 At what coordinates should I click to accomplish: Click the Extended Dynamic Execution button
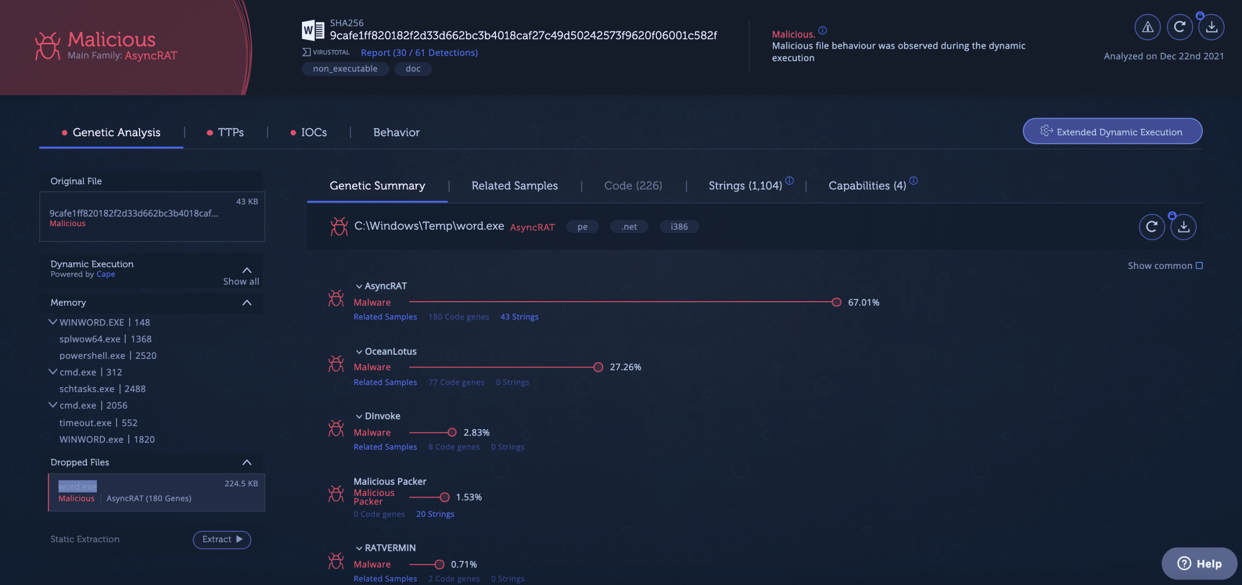[1112, 132]
